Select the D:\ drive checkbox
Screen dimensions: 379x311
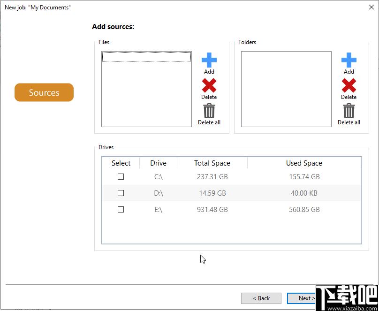tap(121, 193)
